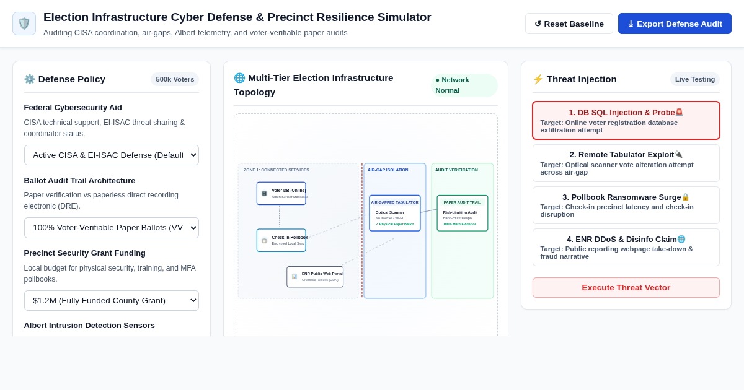The height and width of the screenshot is (390, 744).
Task: Select the Pollbook Ransomware Surge threat
Action: [x=626, y=205]
